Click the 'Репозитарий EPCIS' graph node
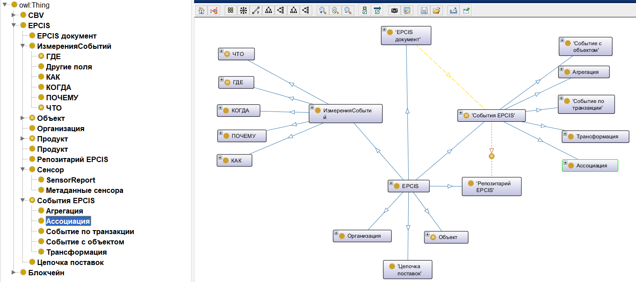Screen dimensions: 636x282 (x=492, y=186)
